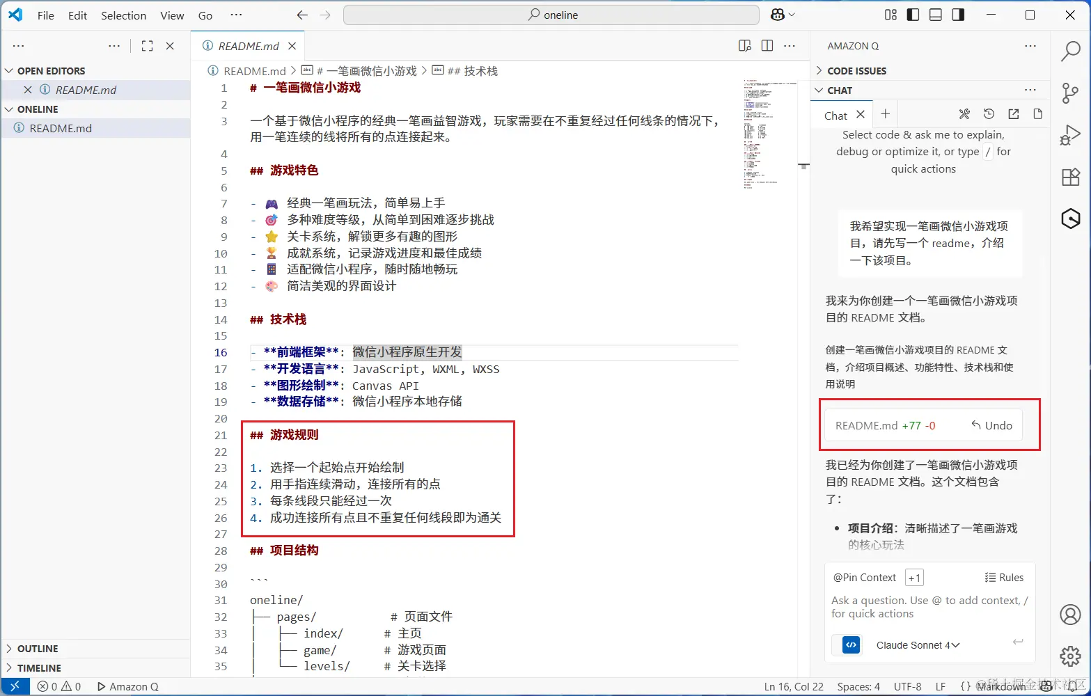Undo the README.md changes
The width and height of the screenshot is (1091, 696).
pos(992,425)
